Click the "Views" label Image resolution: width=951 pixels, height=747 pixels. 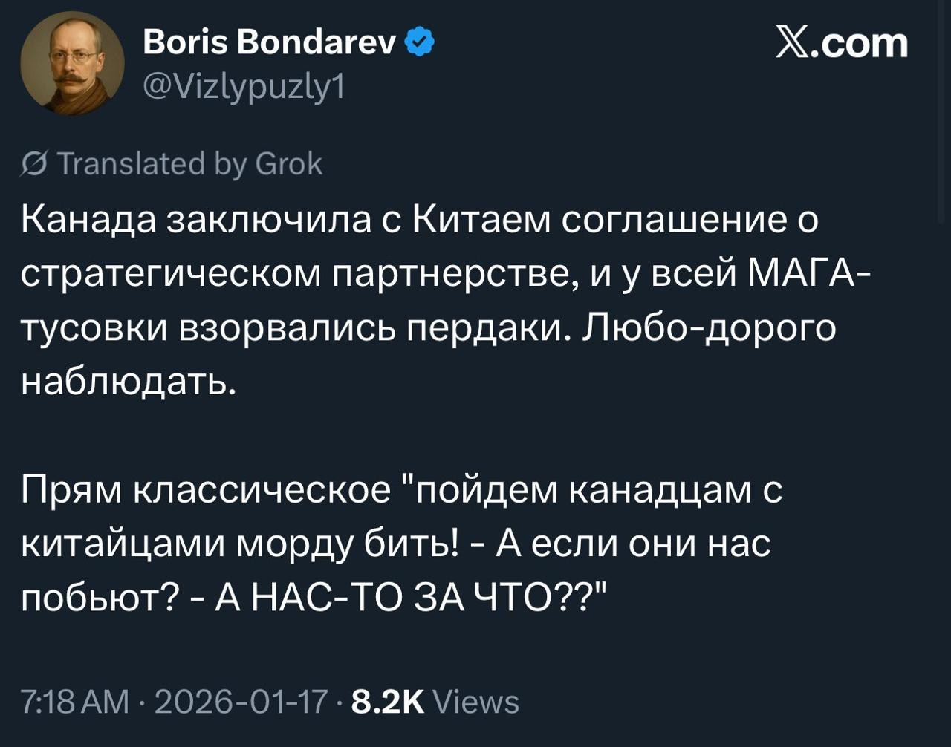pos(475,702)
